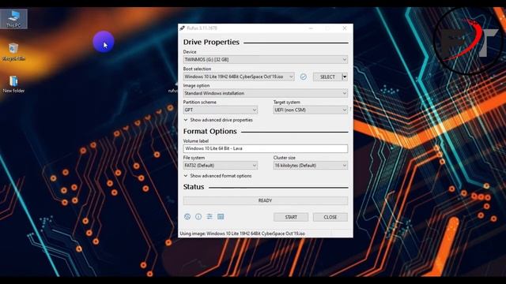Open the Image option dropdown
This screenshot has height=284, width=506.
(x=266, y=93)
